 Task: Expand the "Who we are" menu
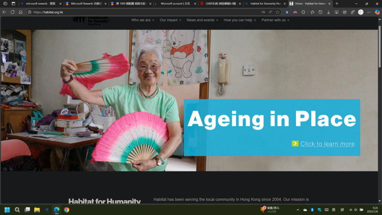tap(143, 20)
